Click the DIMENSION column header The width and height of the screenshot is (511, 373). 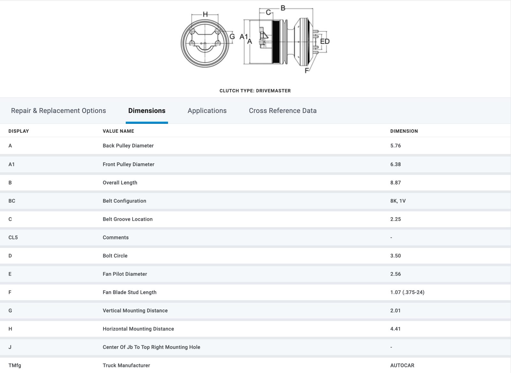[404, 131]
